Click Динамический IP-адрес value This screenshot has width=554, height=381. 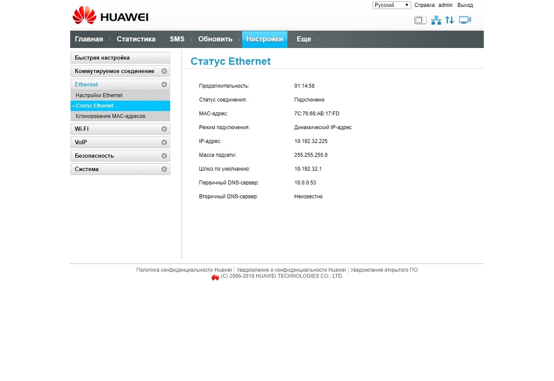pos(323,127)
